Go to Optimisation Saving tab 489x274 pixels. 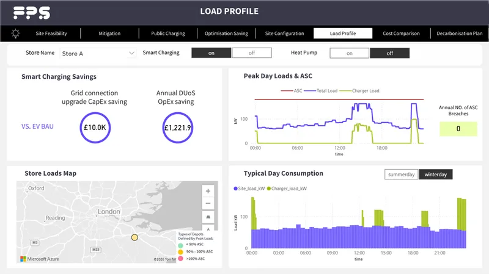[226, 34]
